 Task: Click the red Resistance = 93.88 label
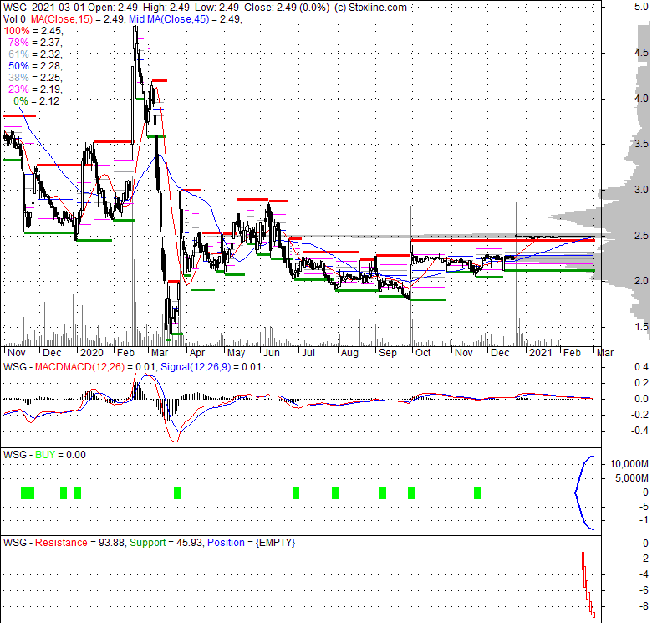point(80,543)
